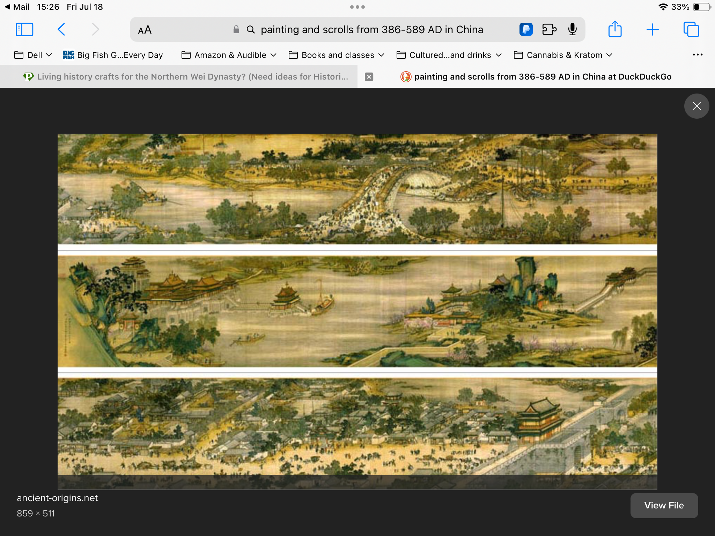
Task: Open the Share sheet
Action: click(x=615, y=29)
